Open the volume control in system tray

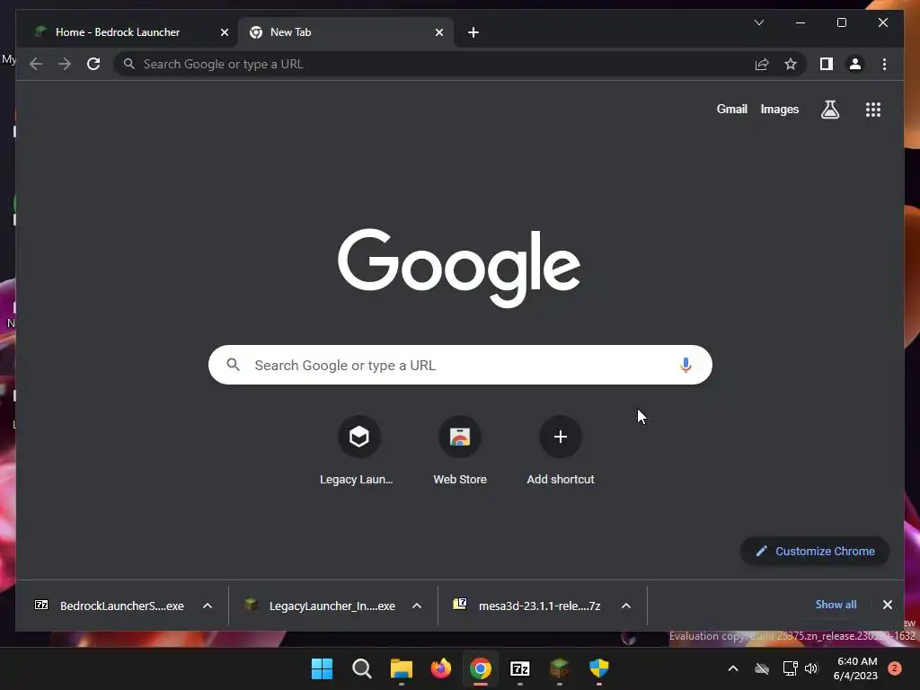point(811,668)
